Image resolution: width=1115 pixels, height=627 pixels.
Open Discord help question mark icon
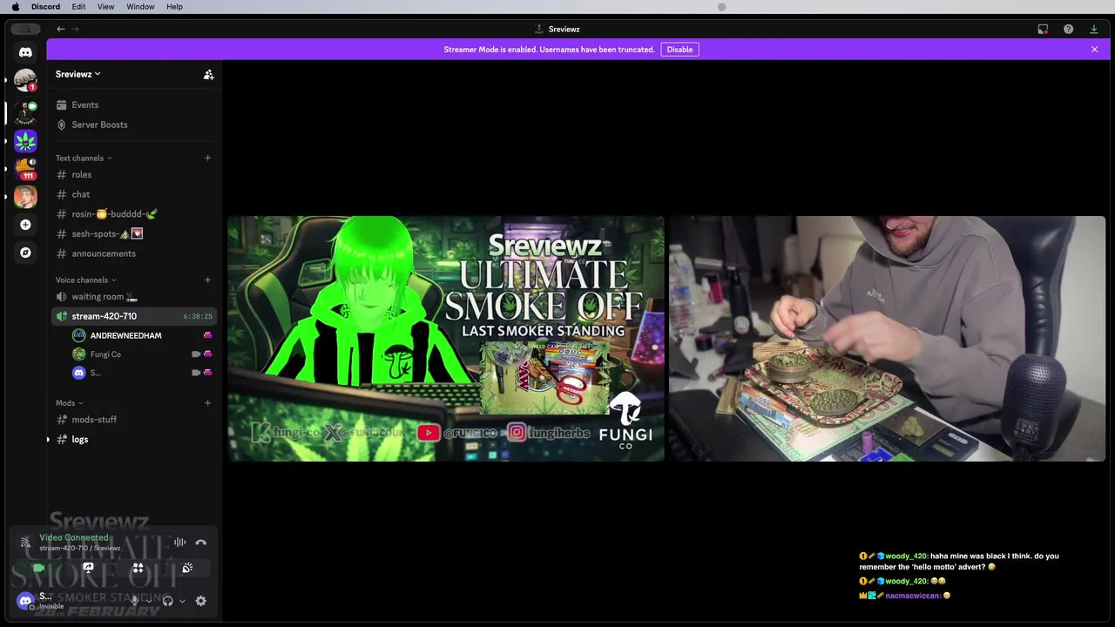point(1068,29)
